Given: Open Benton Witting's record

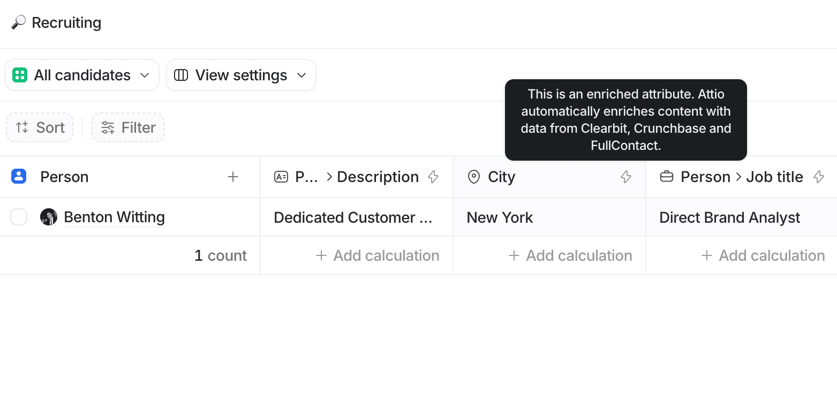Looking at the screenshot, I should tap(114, 217).
